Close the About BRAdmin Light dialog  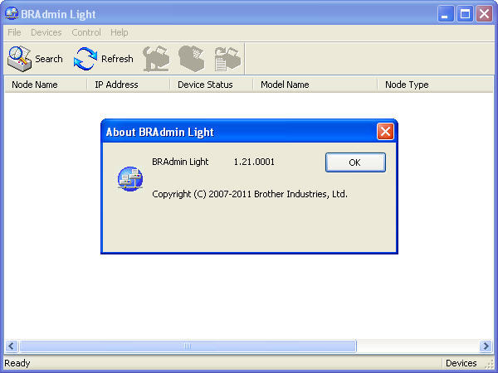click(x=385, y=131)
